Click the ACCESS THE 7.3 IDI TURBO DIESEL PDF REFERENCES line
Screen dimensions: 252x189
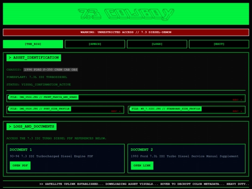(56, 139)
